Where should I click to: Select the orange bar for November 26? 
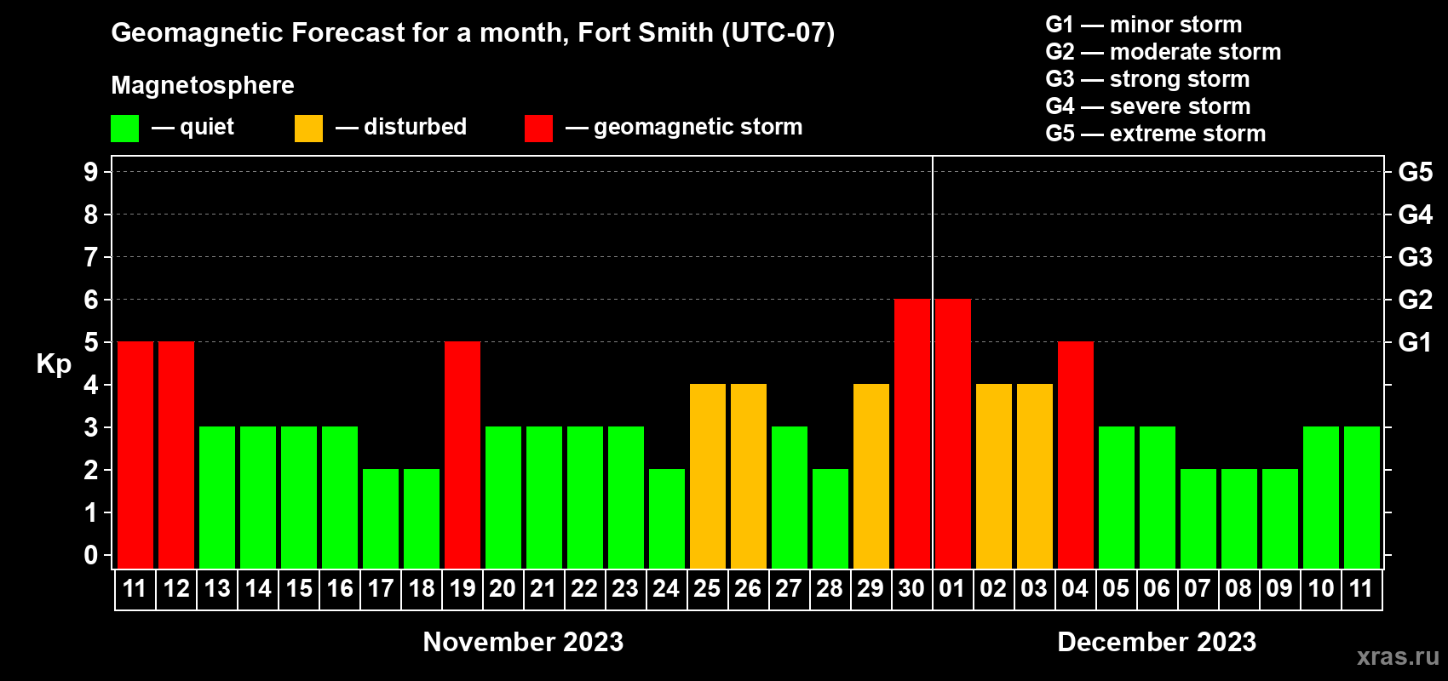(749, 476)
